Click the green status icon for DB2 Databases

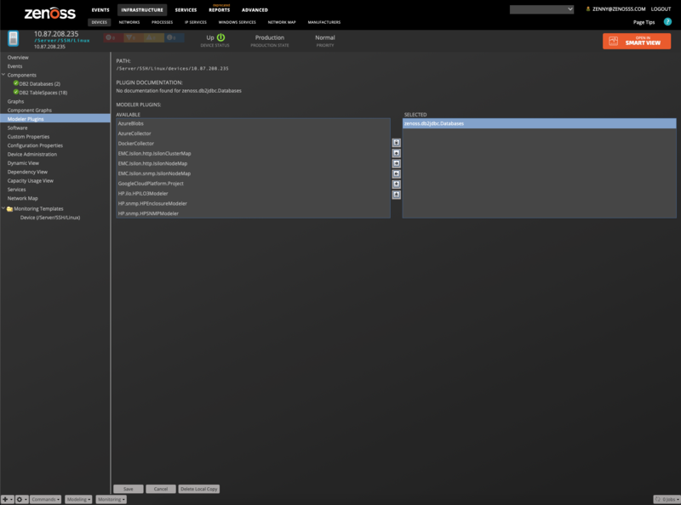[x=15, y=83]
